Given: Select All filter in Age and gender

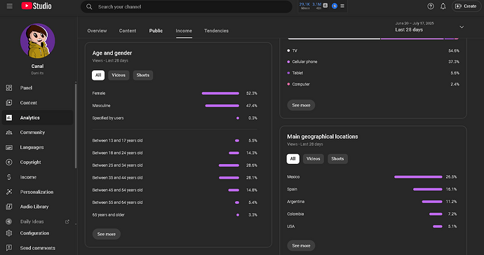Looking at the screenshot, I should click(x=98, y=75).
